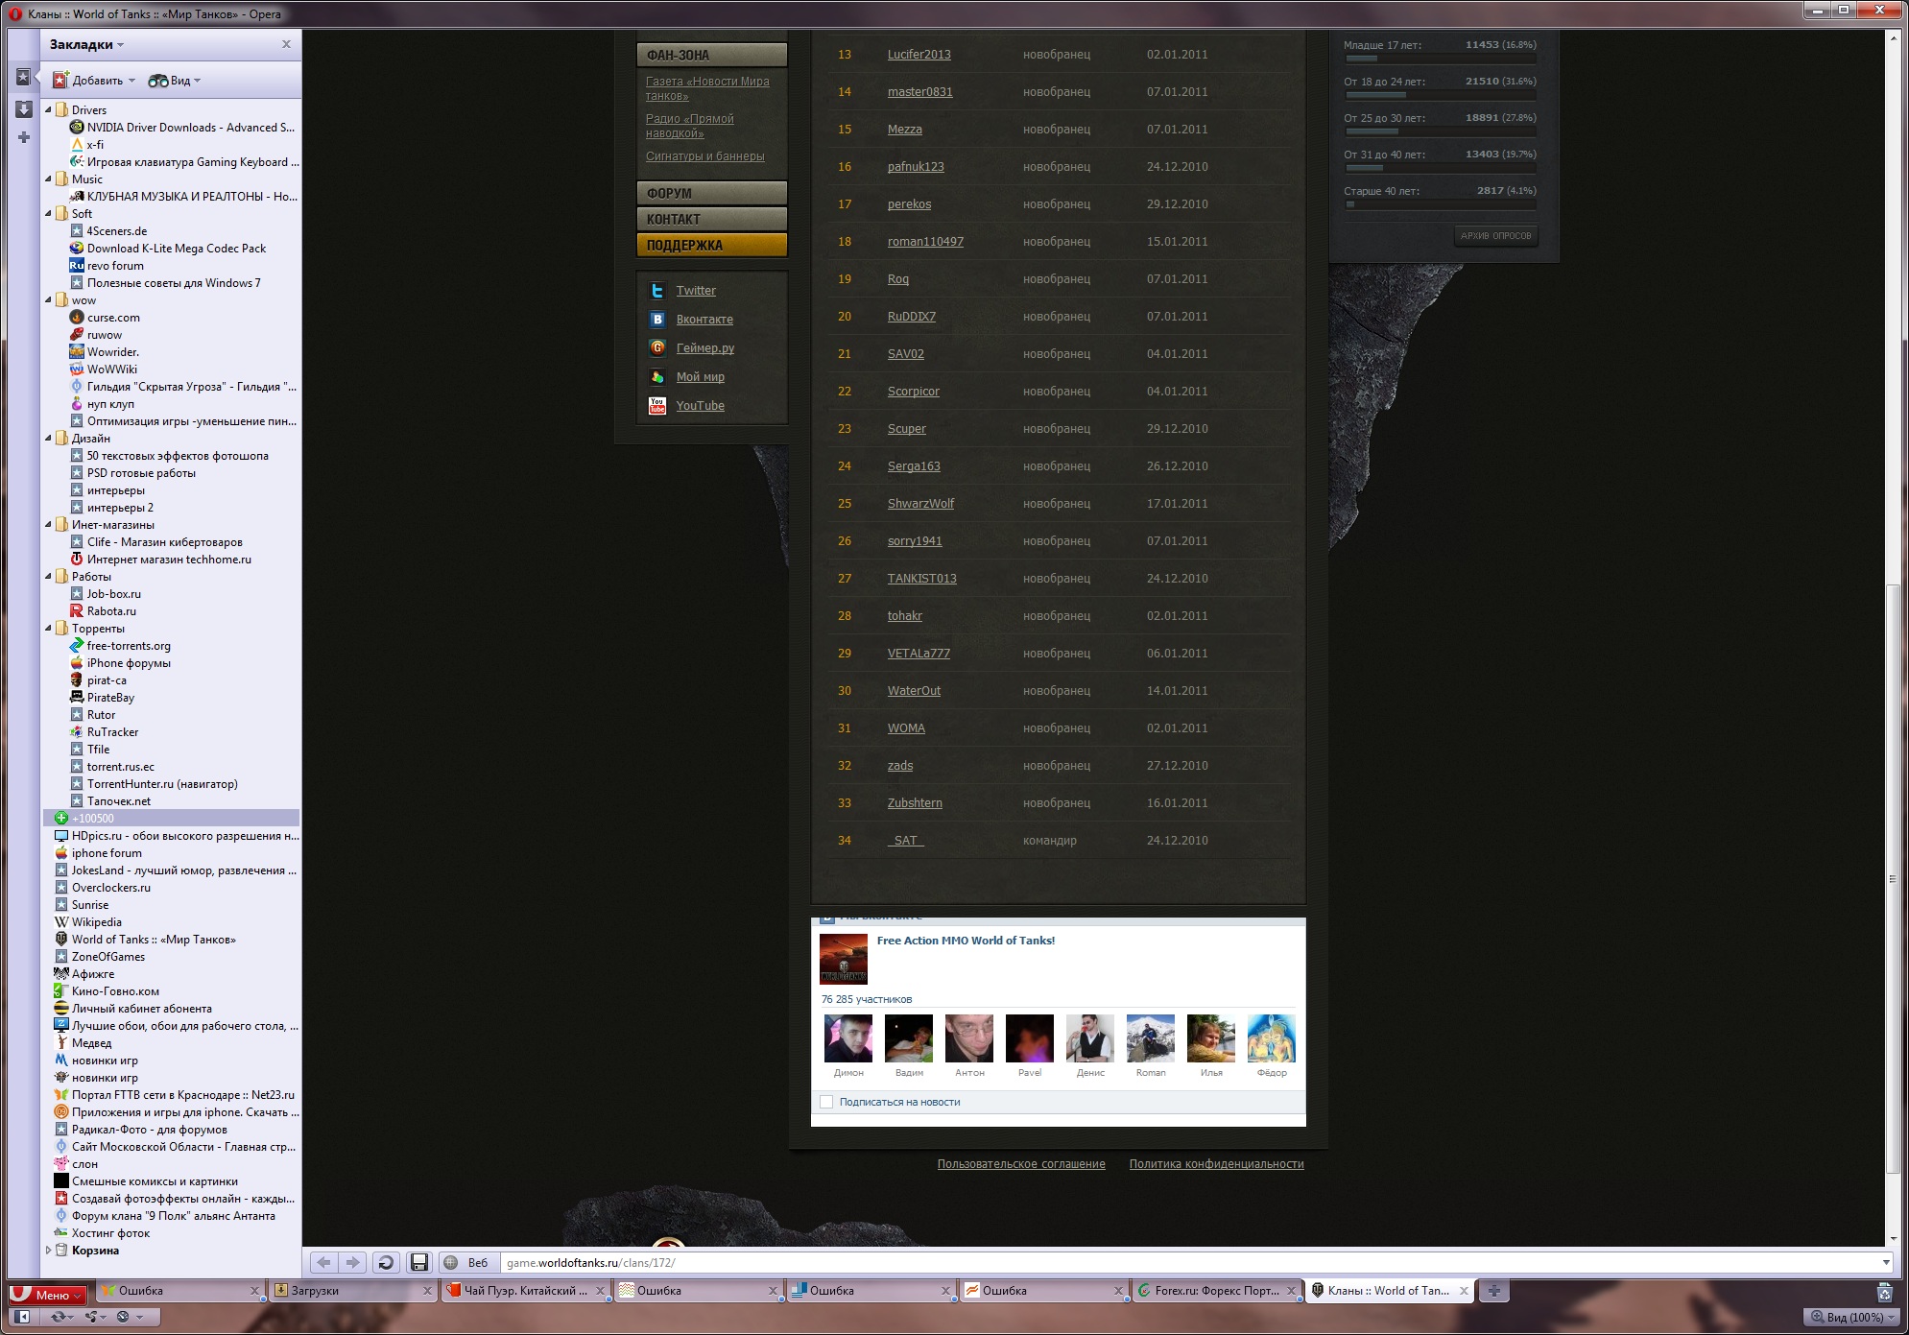This screenshot has width=1909, height=1335.
Task: Expand the Корзина folder
Action: click(x=48, y=1251)
